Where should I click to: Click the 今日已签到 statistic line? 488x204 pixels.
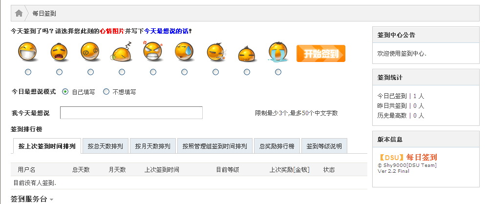pyautogui.click(x=401, y=96)
